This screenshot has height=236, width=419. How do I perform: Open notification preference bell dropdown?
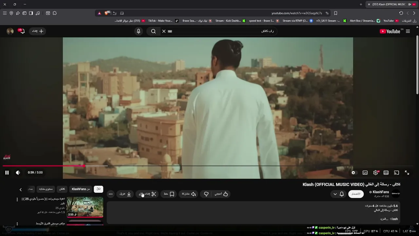click(338, 194)
